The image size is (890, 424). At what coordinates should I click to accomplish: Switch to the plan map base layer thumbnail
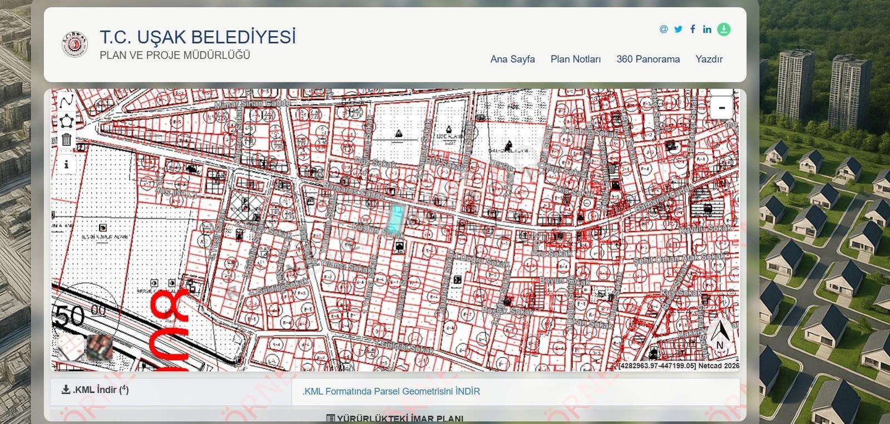point(71,347)
